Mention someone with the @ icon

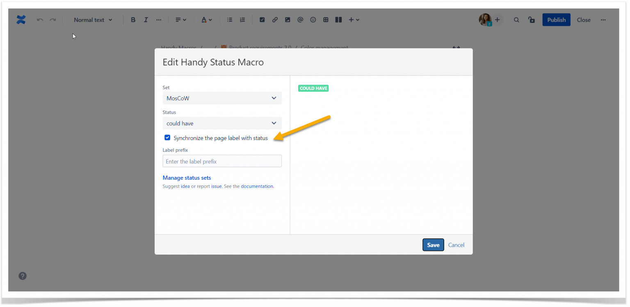(300, 19)
